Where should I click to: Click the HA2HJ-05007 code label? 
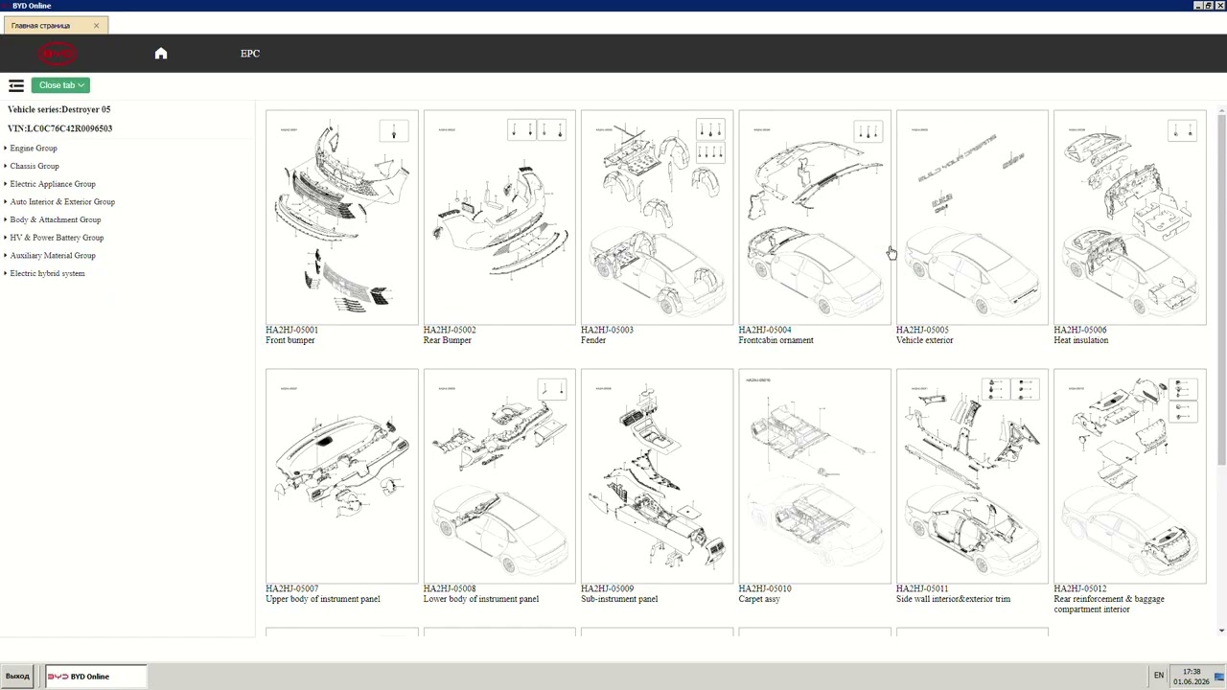(x=291, y=588)
